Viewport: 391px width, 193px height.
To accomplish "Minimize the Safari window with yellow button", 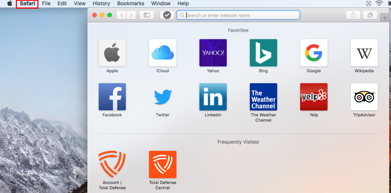I will 102,15.
